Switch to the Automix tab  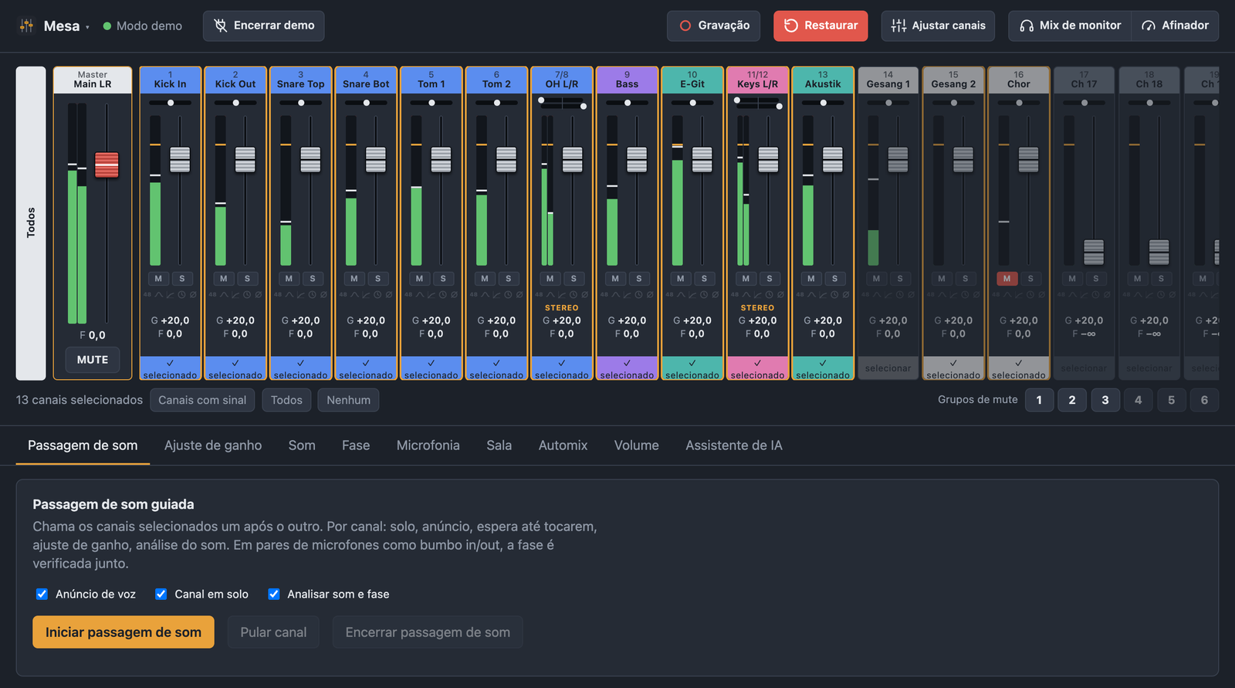coord(563,446)
